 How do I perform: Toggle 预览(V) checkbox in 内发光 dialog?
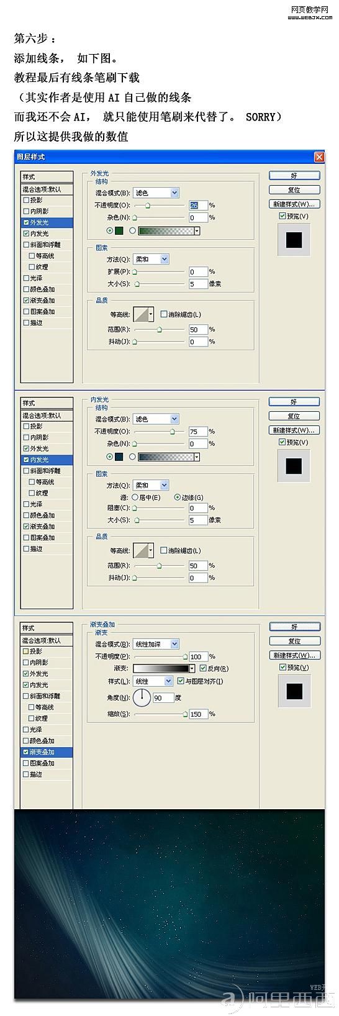point(282,442)
